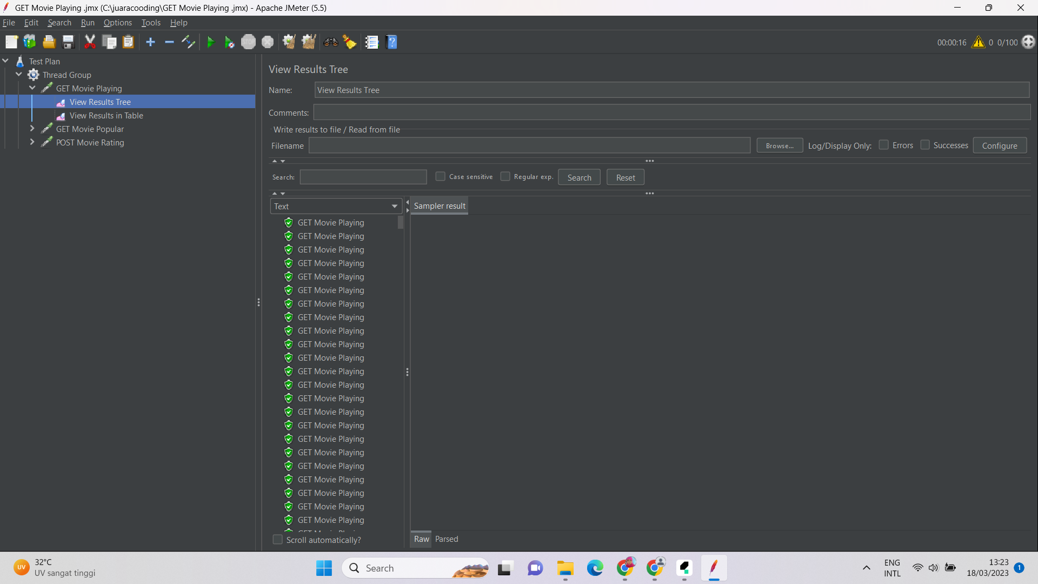Click inside the Comments input field

tap(670, 112)
